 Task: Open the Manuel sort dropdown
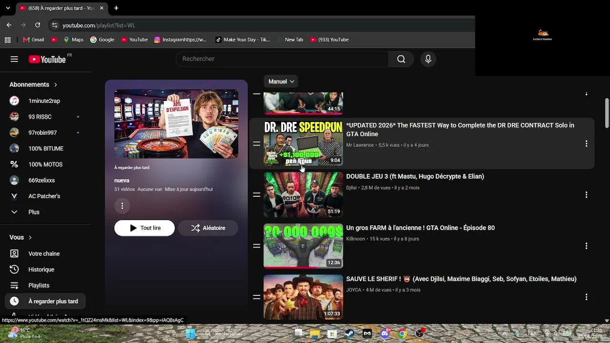click(281, 81)
